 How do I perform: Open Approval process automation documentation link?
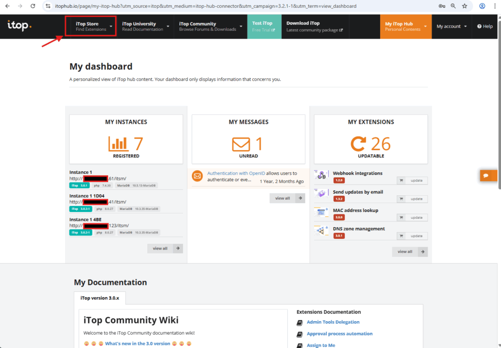340,334
